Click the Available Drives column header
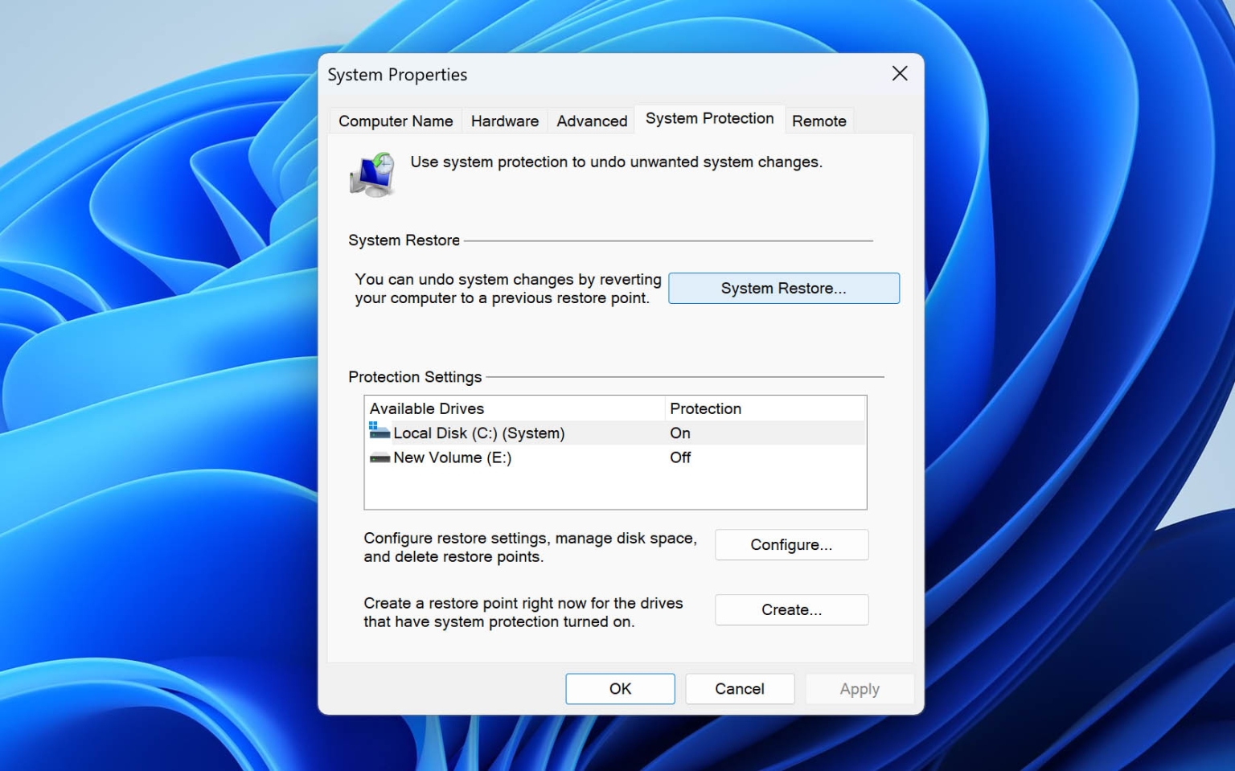 [x=515, y=408]
